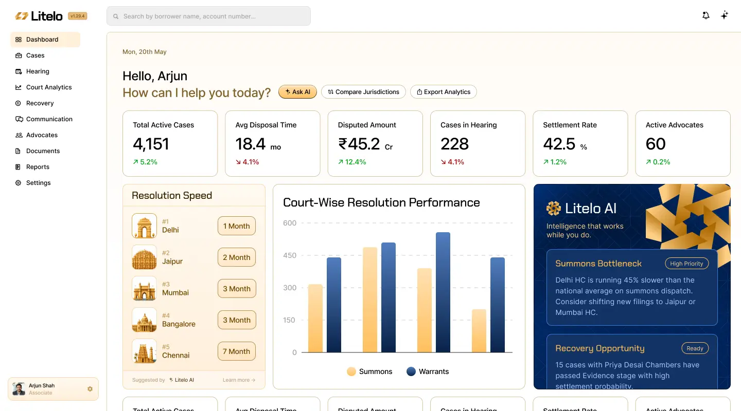Viewport: 741px width, 411px height.
Task: Click the Court Analytics chart icon
Action: [19, 87]
